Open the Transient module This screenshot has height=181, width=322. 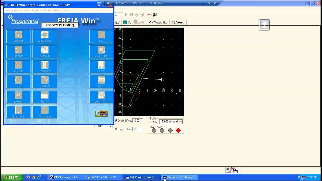(45, 81)
